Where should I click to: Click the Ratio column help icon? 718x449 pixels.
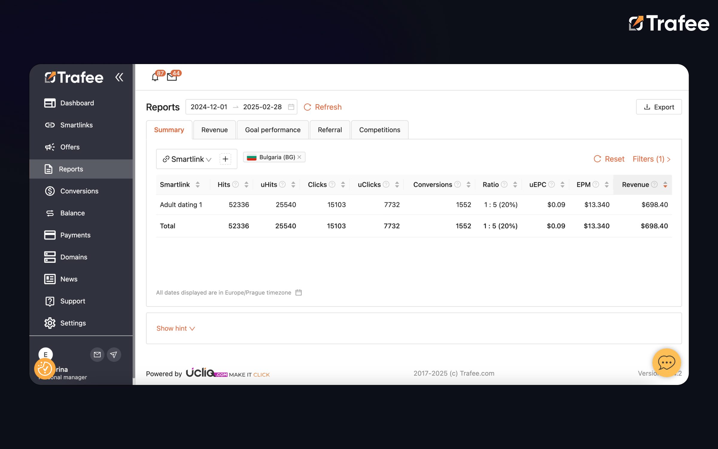coord(504,184)
